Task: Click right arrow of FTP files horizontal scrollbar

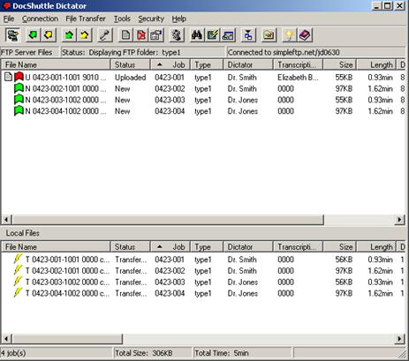Action: (x=399, y=220)
